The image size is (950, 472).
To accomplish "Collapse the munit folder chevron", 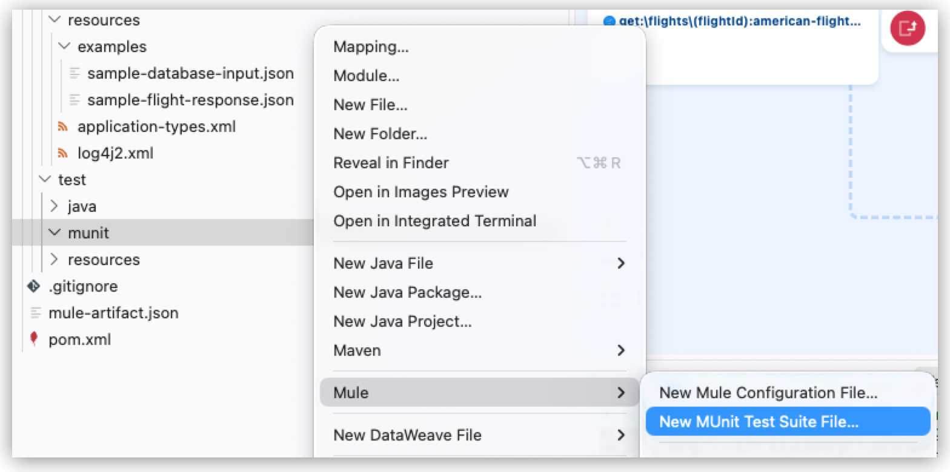I will click(x=55, y=233).
